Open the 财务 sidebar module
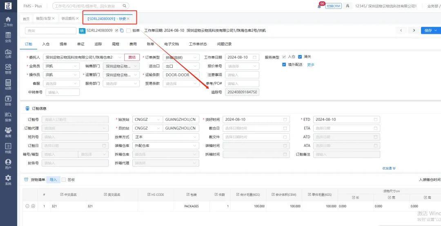Viewport: 441px width, 226px height. [8, 101]
